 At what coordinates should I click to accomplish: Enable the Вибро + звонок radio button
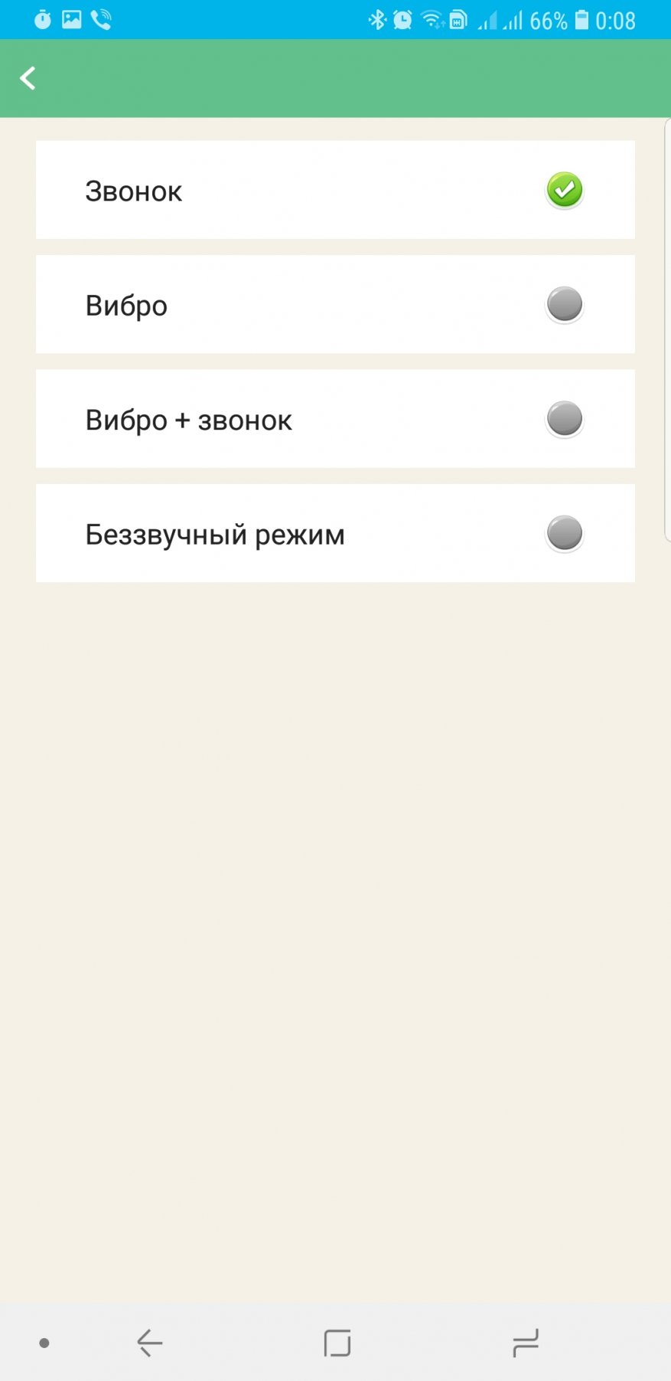click(565, 419)
